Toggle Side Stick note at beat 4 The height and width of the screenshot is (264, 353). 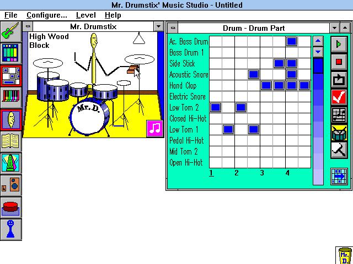[x=292, y=63]
